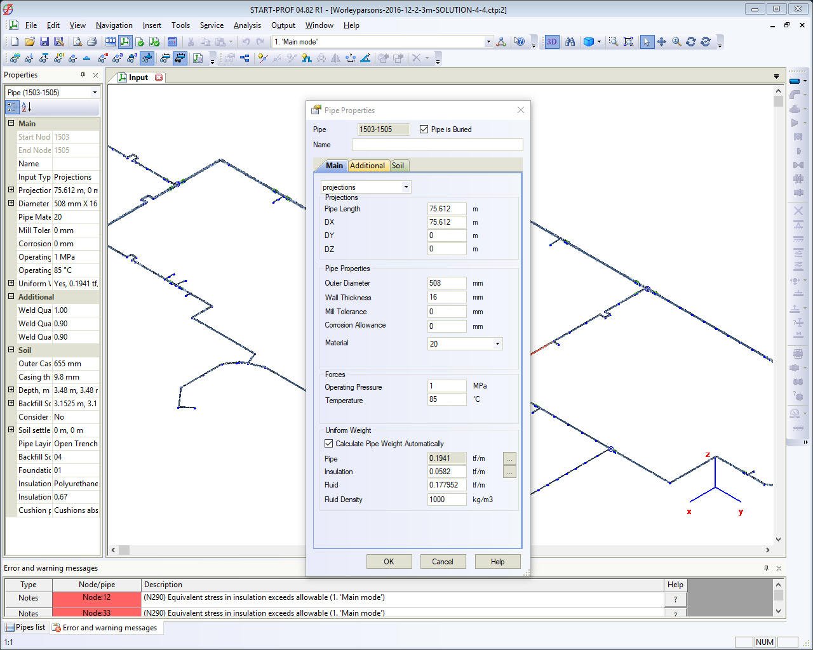Viewport: 813px width, 650px height.
Task: Toggle Calculate Pipe Weight Automatically checkbox
Action: point(329,444)
